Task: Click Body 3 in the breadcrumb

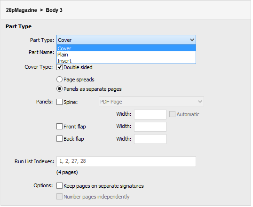Action: (x=55, y=10)
